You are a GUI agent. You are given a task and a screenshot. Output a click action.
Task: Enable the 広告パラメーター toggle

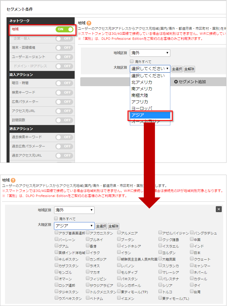[64, 102]
